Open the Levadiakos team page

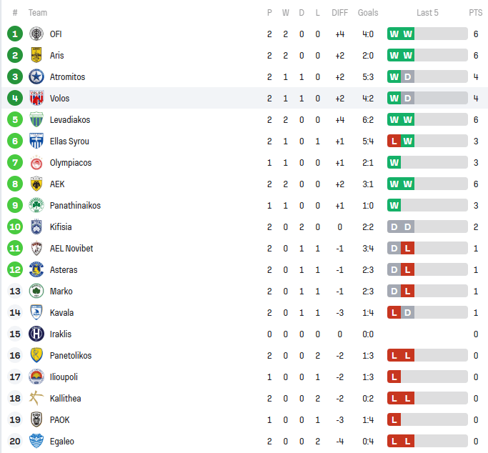[x=70, y=119]
